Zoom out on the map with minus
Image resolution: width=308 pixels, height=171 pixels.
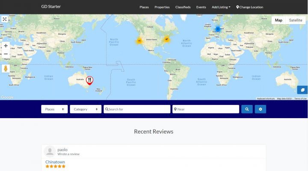pyautogui.click(x=6, y=54)
